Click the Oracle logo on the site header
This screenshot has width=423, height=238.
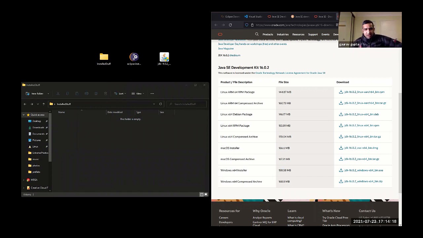click(x=220, y=34)
